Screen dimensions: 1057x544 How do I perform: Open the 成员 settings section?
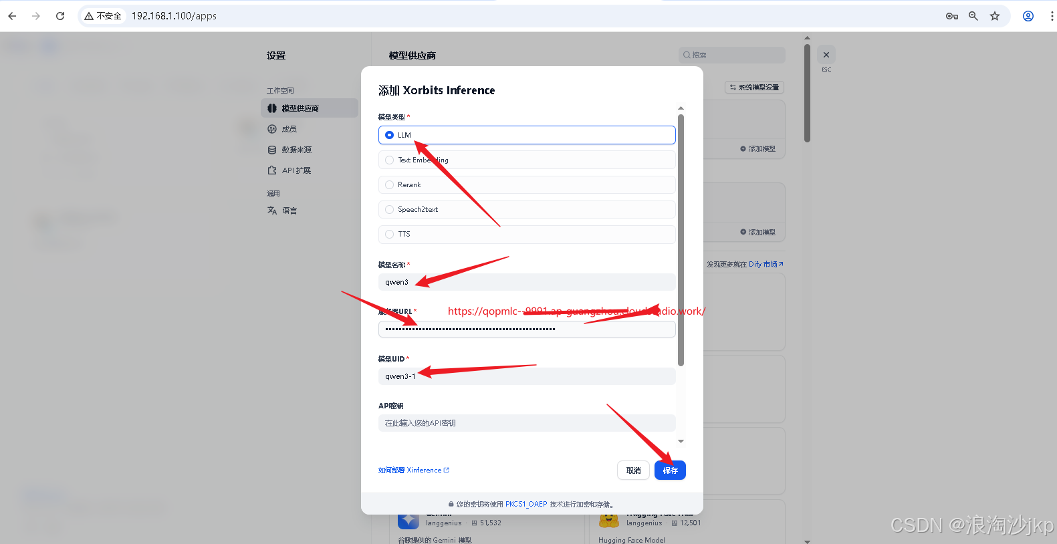pyautogui.click(x=310, y=129)
